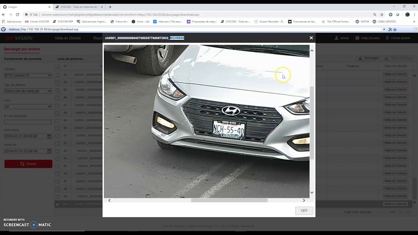This screenshot has height=235, width=418.
Task: Open the SYSCOM ERP bookmark
Action: [x=63, y=22]
